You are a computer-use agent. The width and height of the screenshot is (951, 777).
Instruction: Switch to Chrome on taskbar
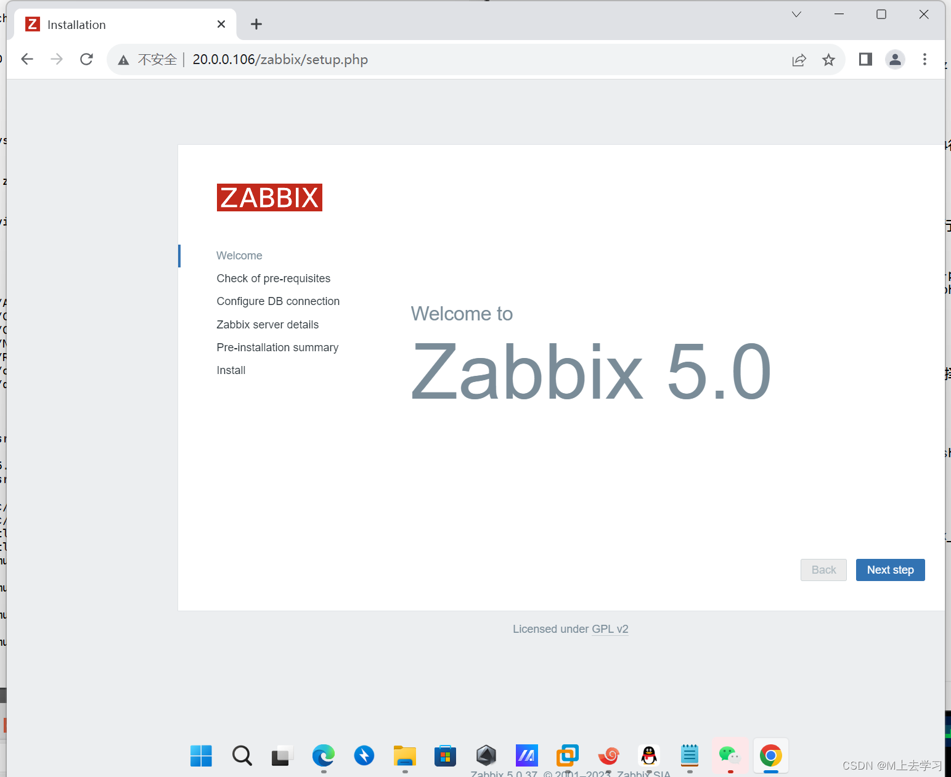[x=770, y=755]
